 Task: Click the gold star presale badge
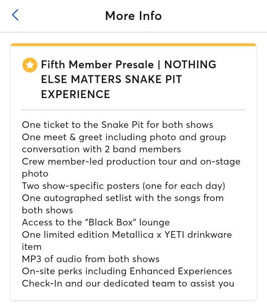30,65
